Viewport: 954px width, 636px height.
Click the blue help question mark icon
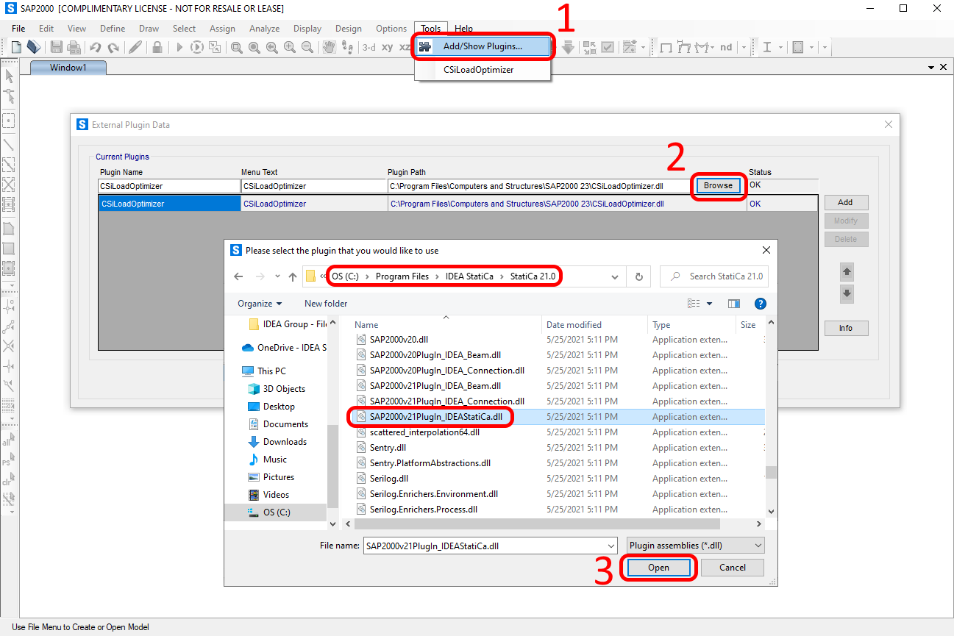761,304
